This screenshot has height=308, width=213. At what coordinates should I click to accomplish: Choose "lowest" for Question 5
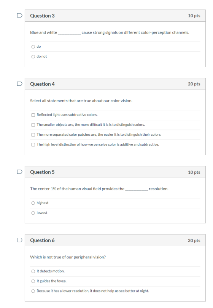33,213
